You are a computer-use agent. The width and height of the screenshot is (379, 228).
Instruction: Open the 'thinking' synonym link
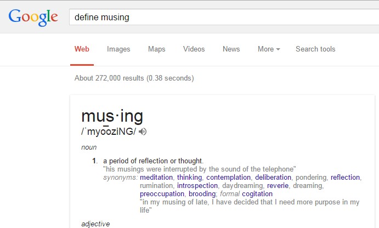[189, 178]
